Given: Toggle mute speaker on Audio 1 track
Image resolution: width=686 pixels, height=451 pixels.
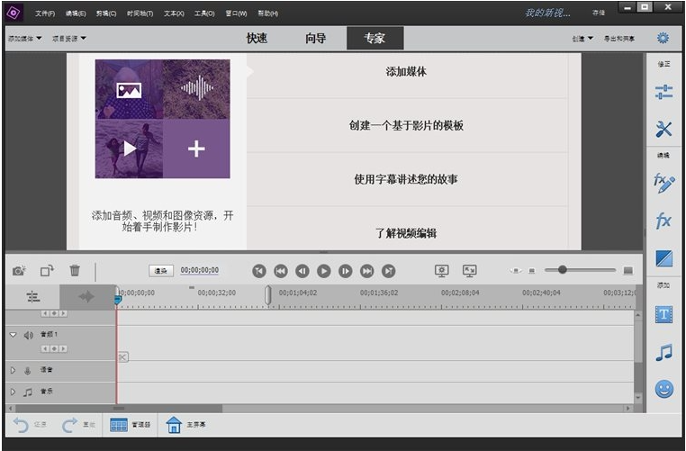Looking at the screenshot, I should click(28, 335).
